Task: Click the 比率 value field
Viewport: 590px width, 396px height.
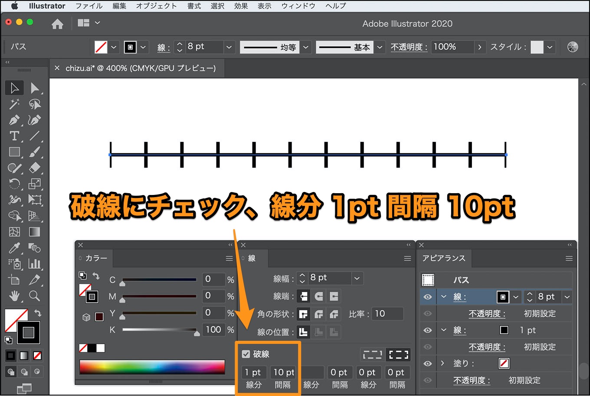Action: (x=388, y=313)
